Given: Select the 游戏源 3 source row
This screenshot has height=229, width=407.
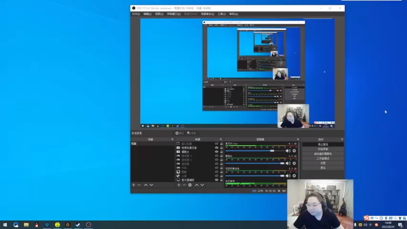Looking at the screenshot, I should click(199, 156).
